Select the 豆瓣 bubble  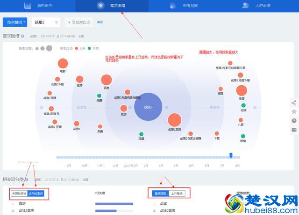(x=79, y=79)
